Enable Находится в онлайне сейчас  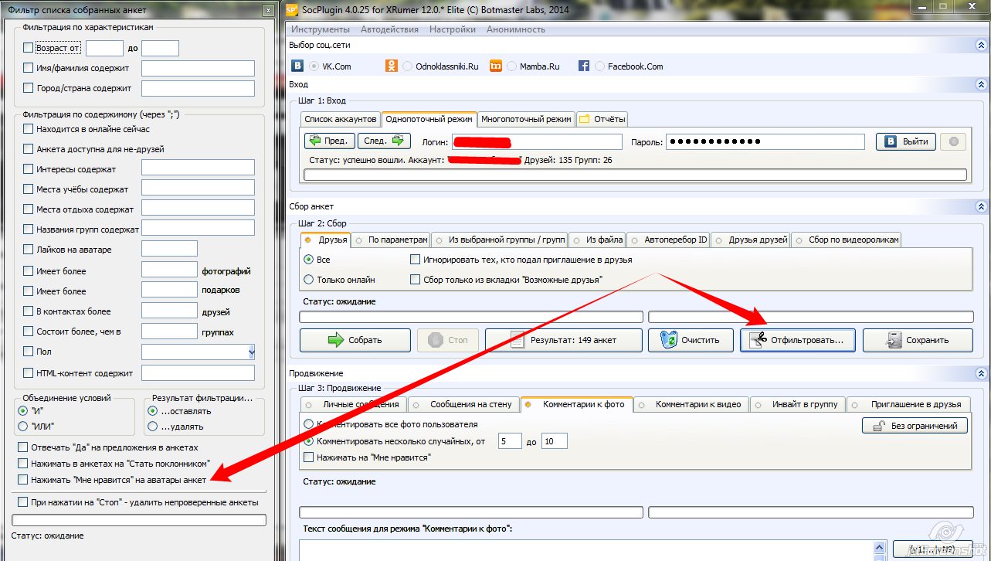tap(29, 129)
